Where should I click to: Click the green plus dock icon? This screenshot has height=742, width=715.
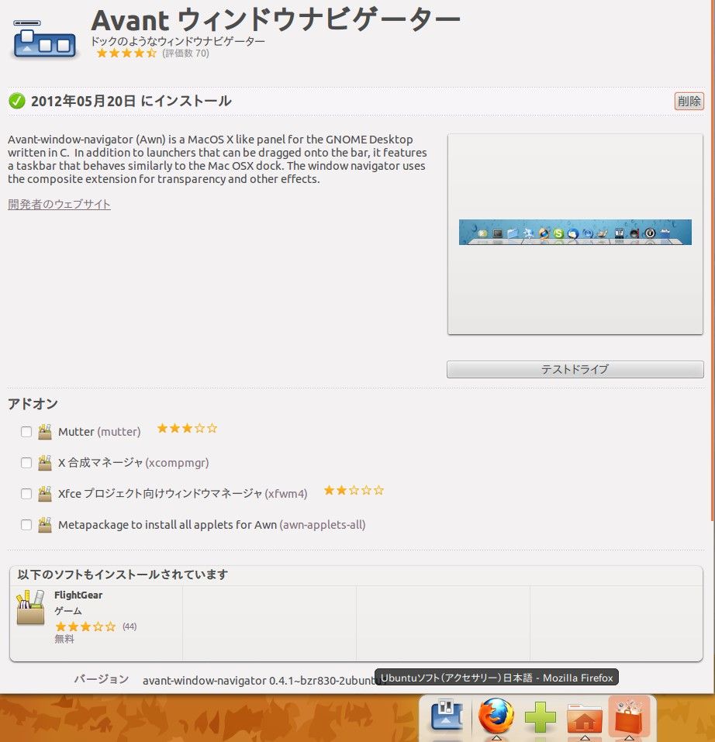click(x=540, y=716)
